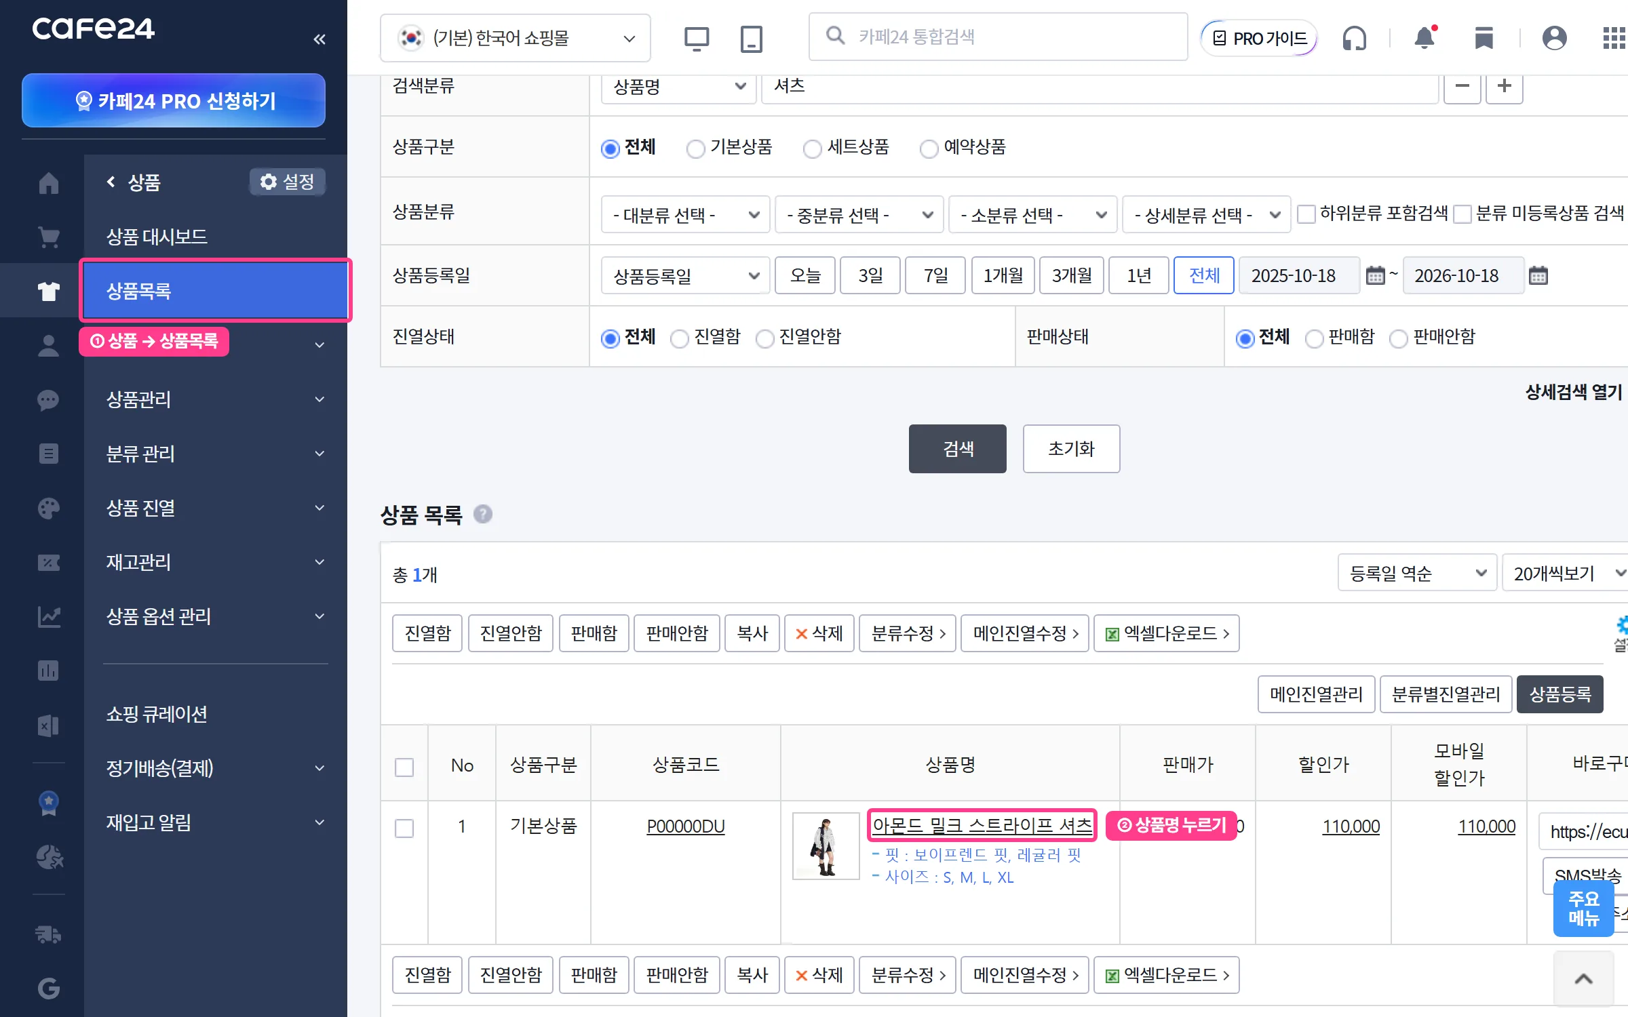The image size is (1628, 1017).
Task: Expand the 분류 관리 sidebar item
Action: (x=216, y=454)
